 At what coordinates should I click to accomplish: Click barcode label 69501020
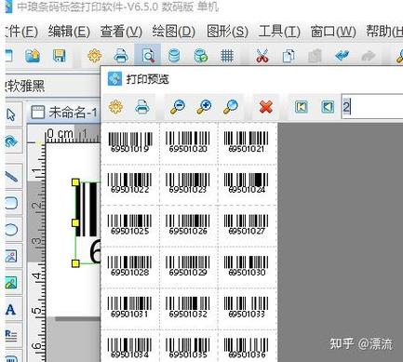pyautogui.click(x=188, y=142)
